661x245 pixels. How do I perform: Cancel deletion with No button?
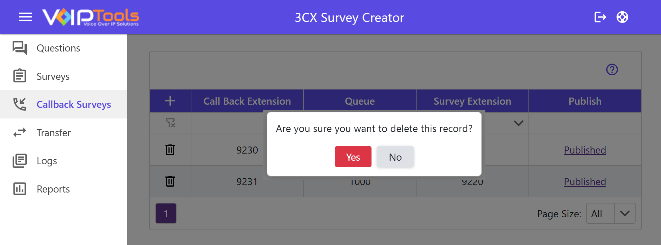point(395,157)
